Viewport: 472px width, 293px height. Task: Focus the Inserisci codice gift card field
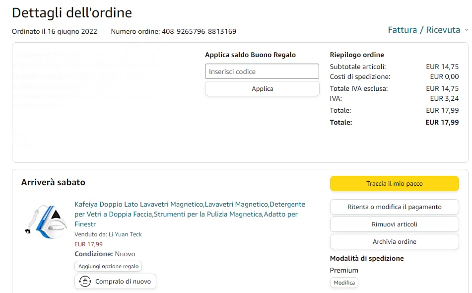point(262,72)
